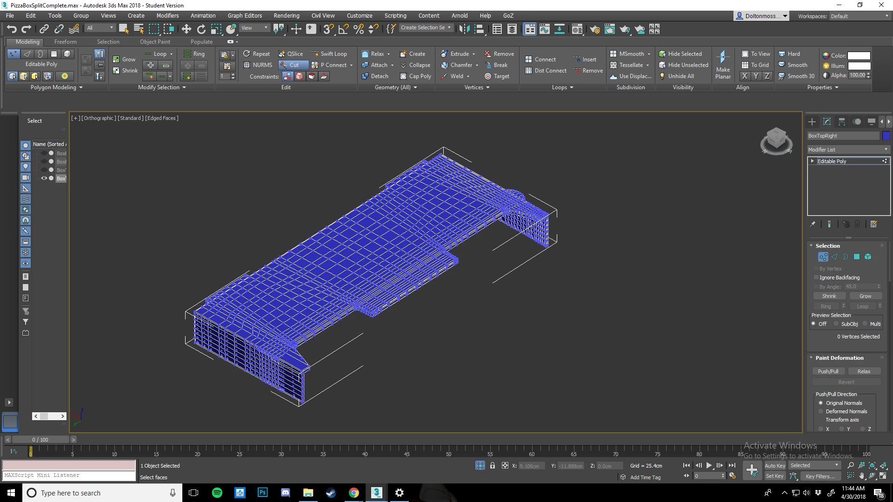Screen dimensions: 893x502
Task: Select Polygon sub-object level in Selection rollout
Action: pyautogui.click(x=856, y=257)
